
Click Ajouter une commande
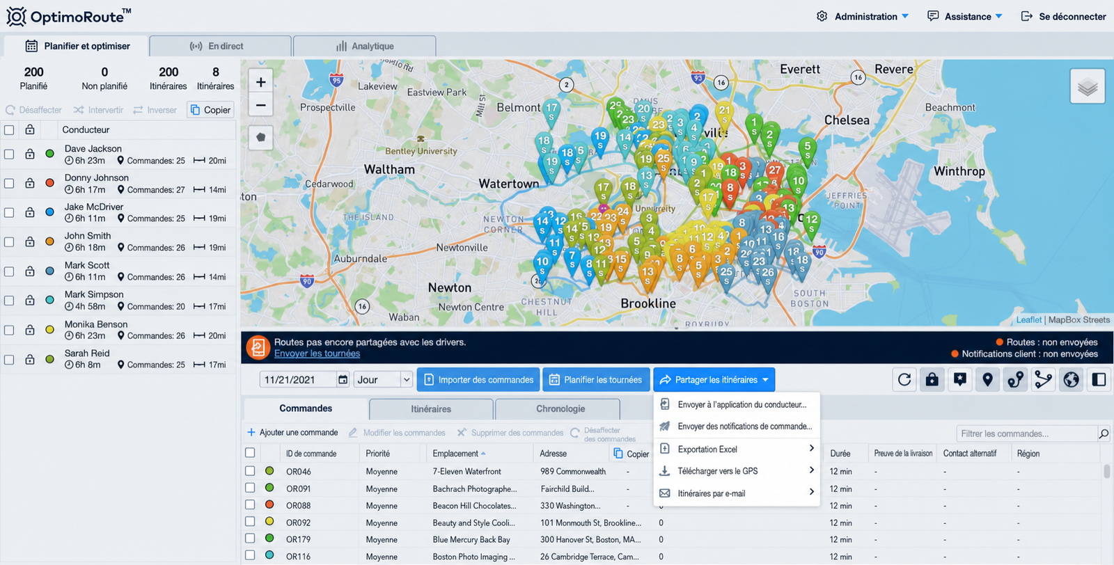tap(292, 432)
